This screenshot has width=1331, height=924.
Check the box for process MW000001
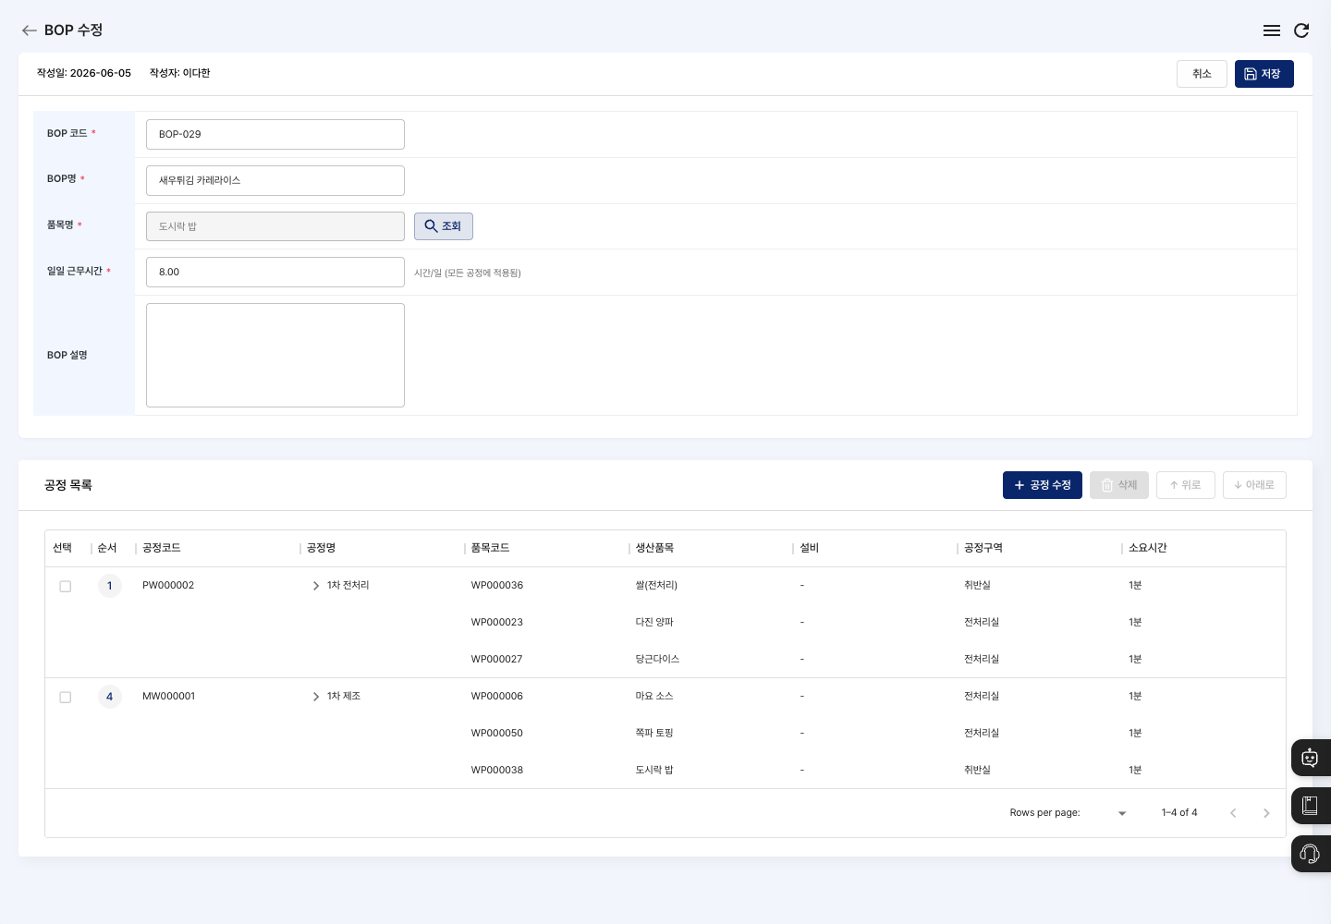pyautogui.click(x=66, y=697)
